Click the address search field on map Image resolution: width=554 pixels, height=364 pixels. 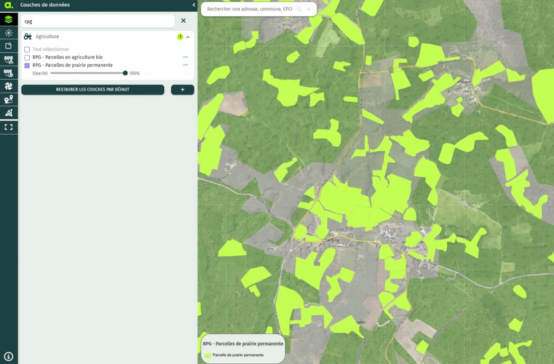coord(249,9)
